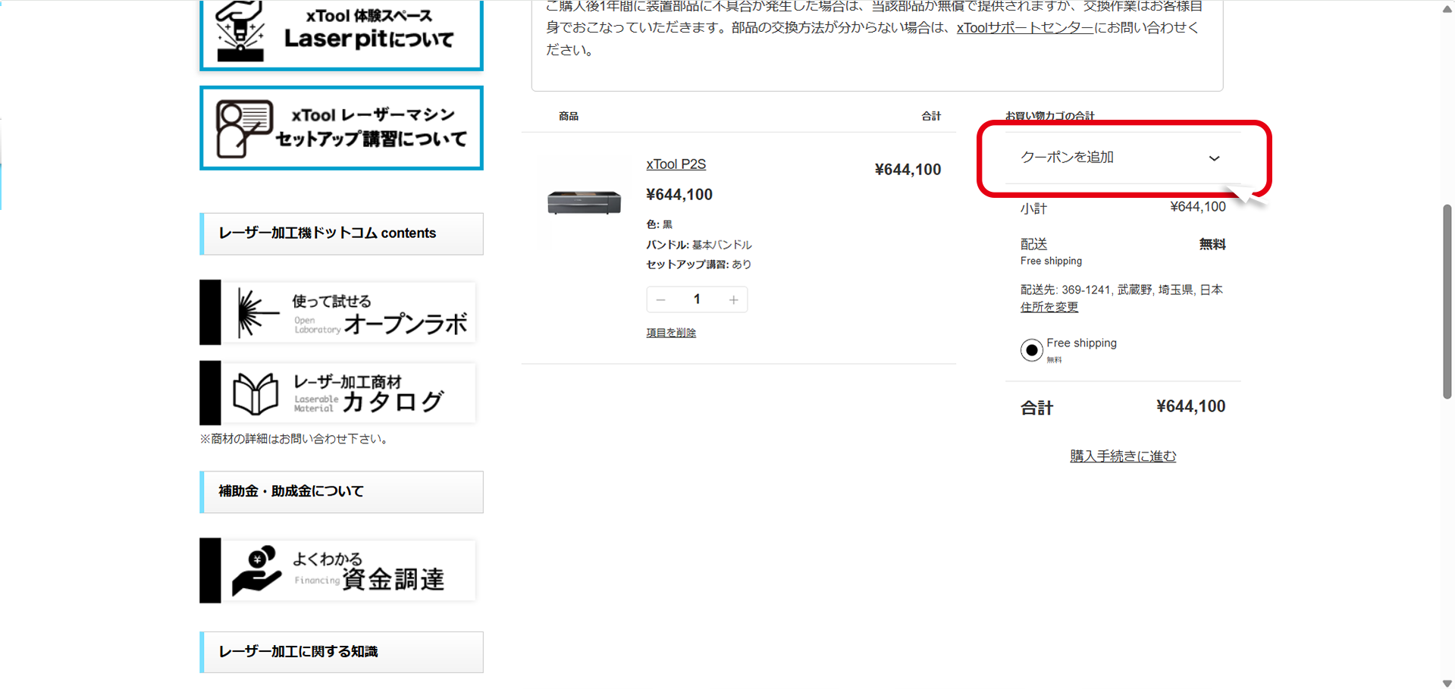The image size is (1455, 689).
Task: Click the 合計 column header of the product table
Action: click(931, 116)
